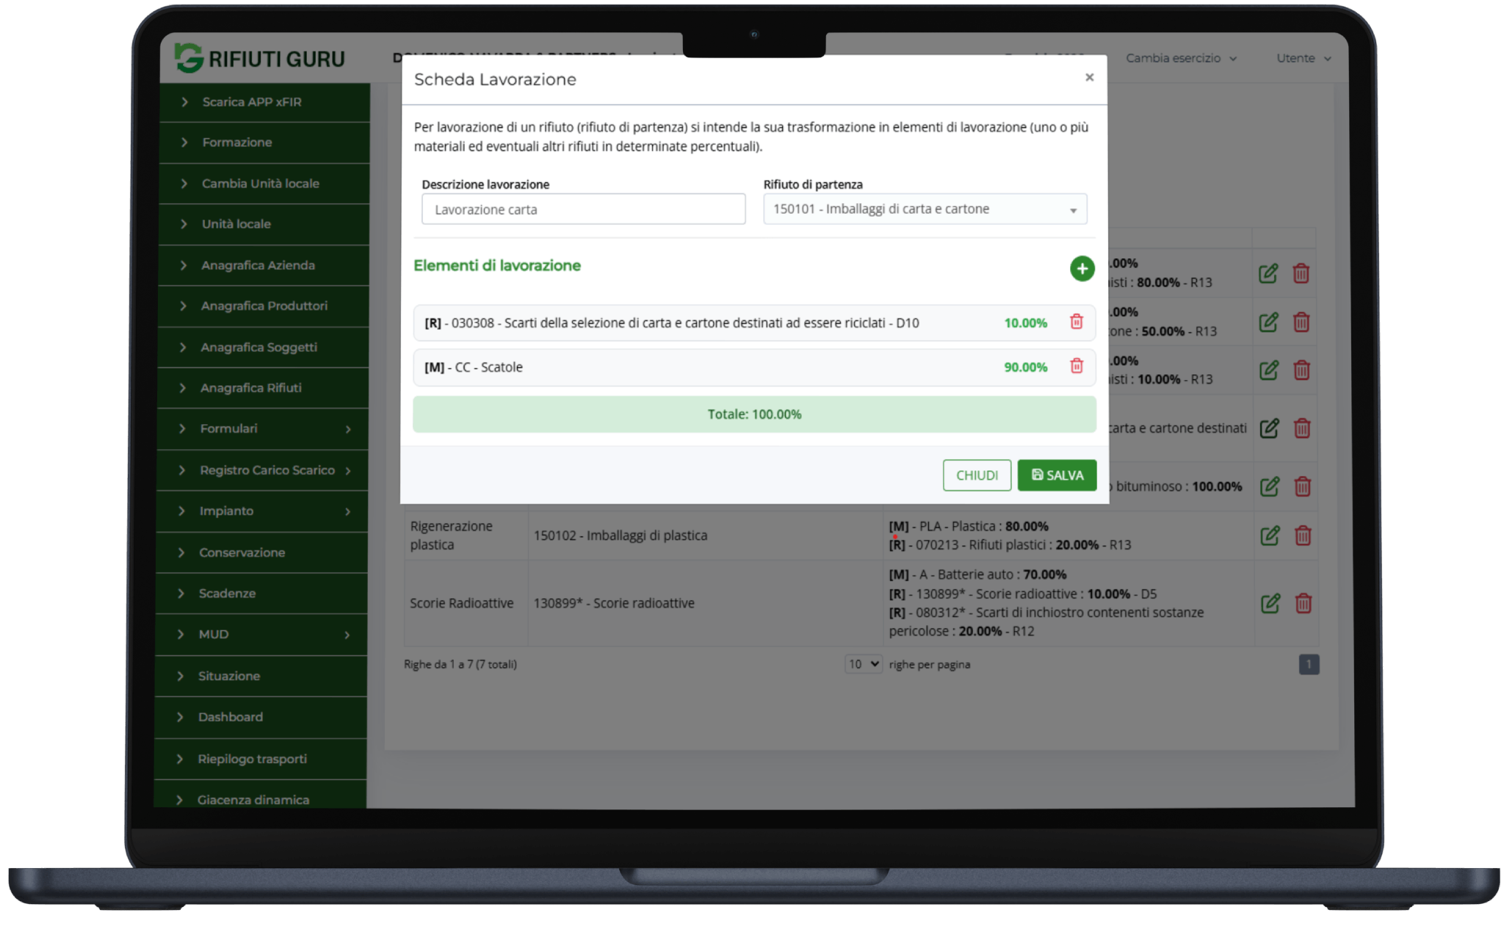Delete the [M] - CC - Scatole element
Viewport: 1504px width, 929px height.
(1077, 367)
